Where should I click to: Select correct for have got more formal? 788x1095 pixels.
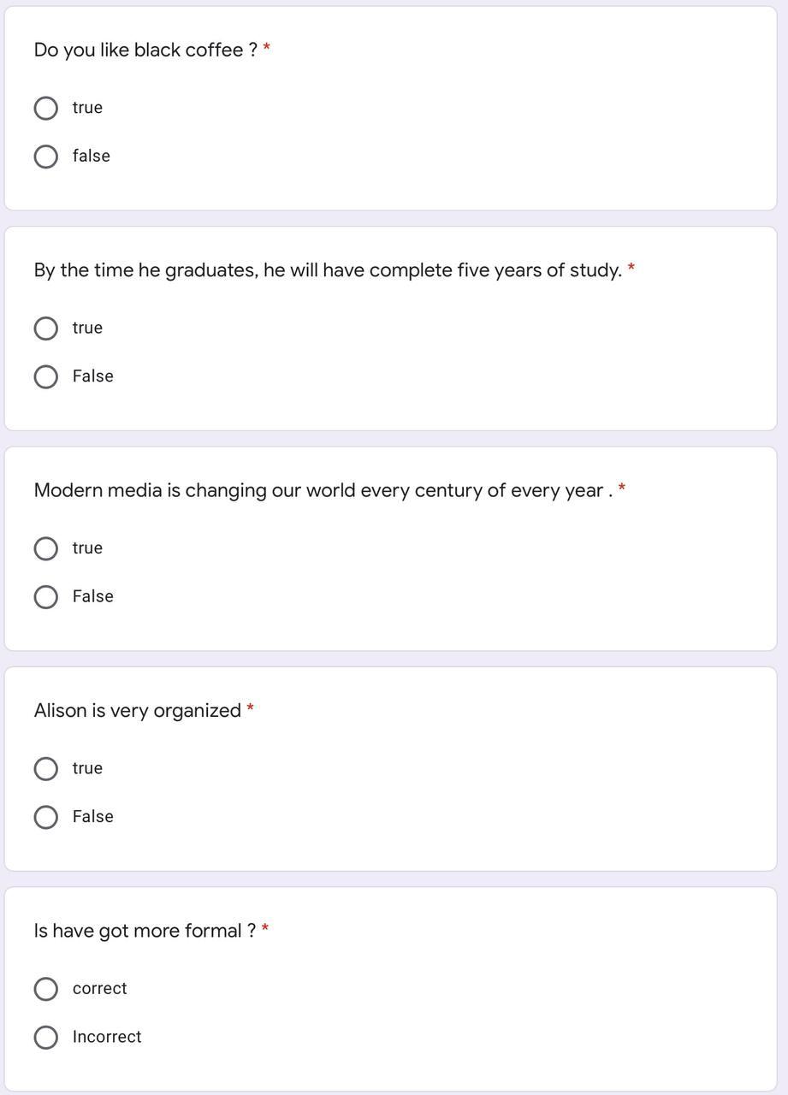click(x=46, y=989)
